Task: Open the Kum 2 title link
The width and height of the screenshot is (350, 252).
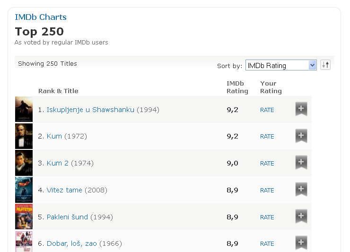Action: tap(58, 163)
